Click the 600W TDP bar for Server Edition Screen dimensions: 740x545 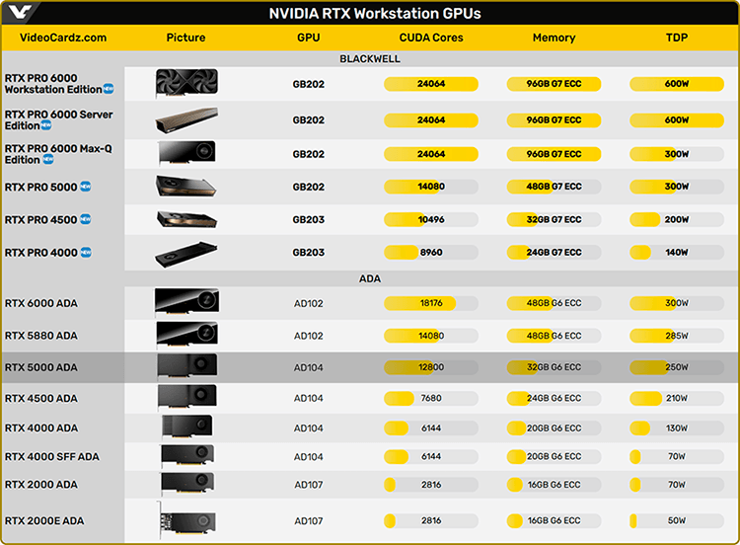677,119
